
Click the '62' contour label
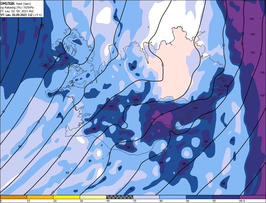coord(214,140)
